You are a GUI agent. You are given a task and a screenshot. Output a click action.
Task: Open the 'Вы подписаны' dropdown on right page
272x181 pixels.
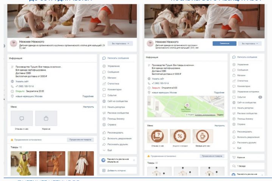(250, 43)
